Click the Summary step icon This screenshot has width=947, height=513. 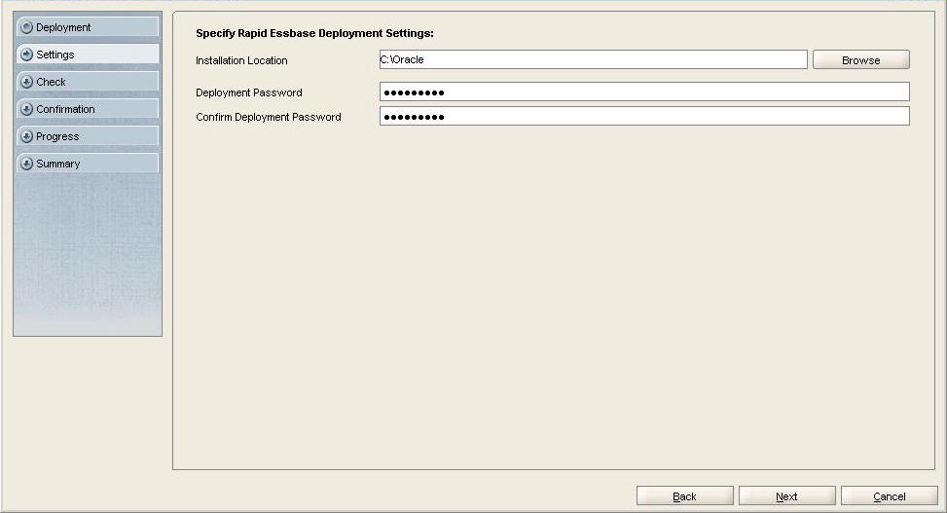click(26, 164)
